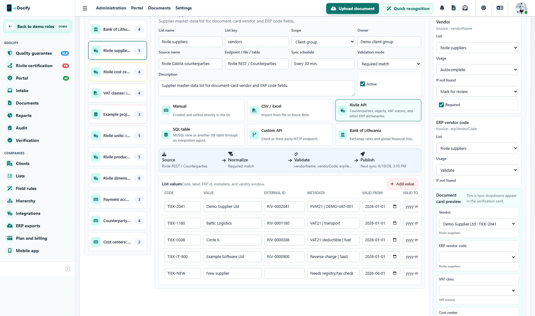Viewport: 535px width, 316px height.
Task: Open date picker for Baltic Logistics row
Action: tap(395, 223)
